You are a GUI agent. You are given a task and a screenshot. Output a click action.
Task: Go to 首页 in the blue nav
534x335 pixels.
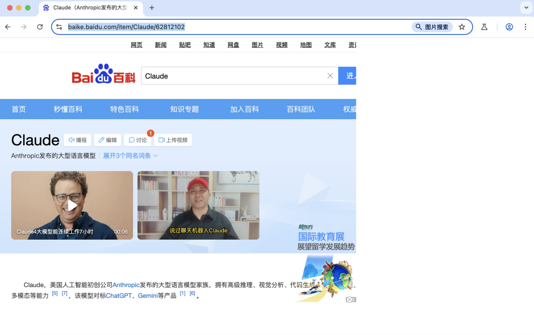click(x=19, y=109)
